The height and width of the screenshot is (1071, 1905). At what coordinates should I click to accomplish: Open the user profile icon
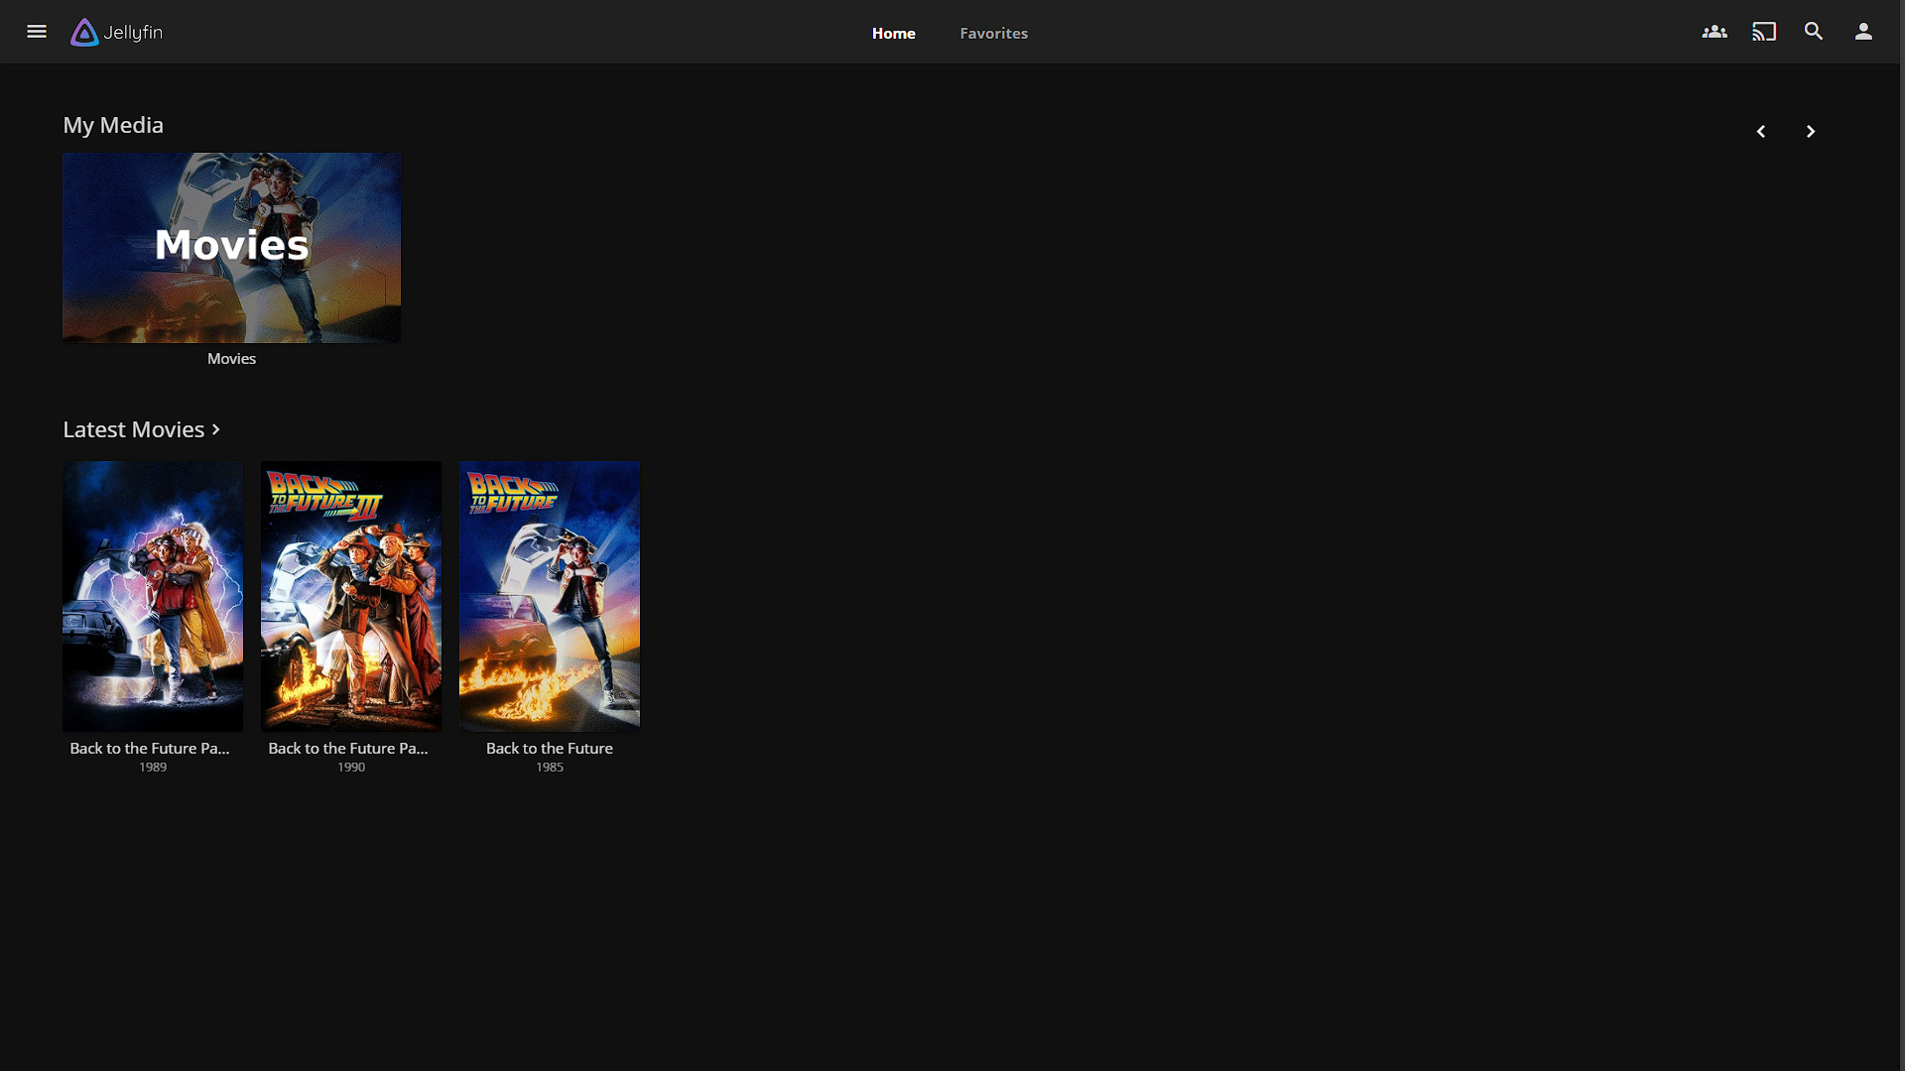(1863, 32)
